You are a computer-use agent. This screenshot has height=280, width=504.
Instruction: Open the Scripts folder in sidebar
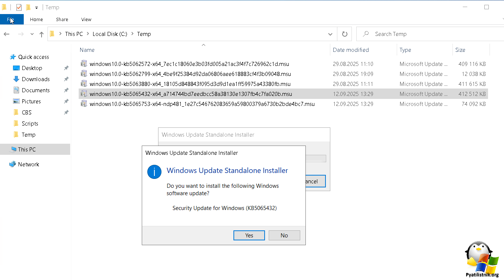tap(30, 124)
